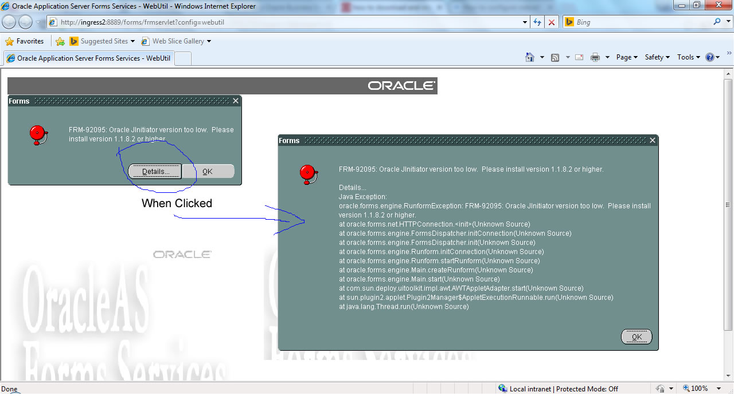Viewport: 734px width, 412px height.
Task: Expand the address bar history dropdown arrow
Action: [525, 22]
